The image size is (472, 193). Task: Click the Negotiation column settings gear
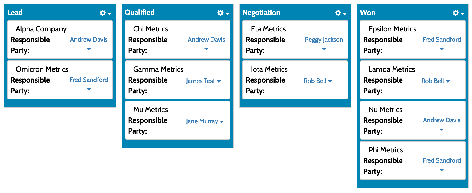[x=341, y=13]
